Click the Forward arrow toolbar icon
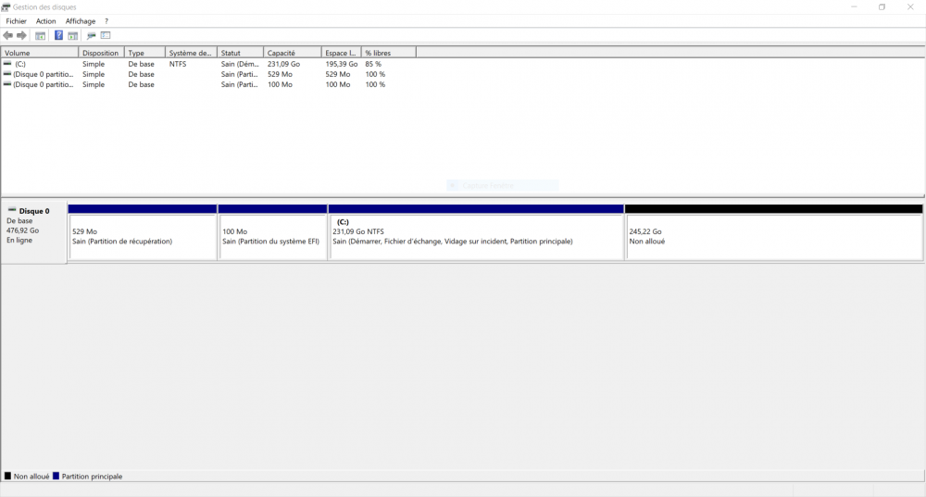The width and height of the screenshot is (926, 497). click(x=22, y=36)
